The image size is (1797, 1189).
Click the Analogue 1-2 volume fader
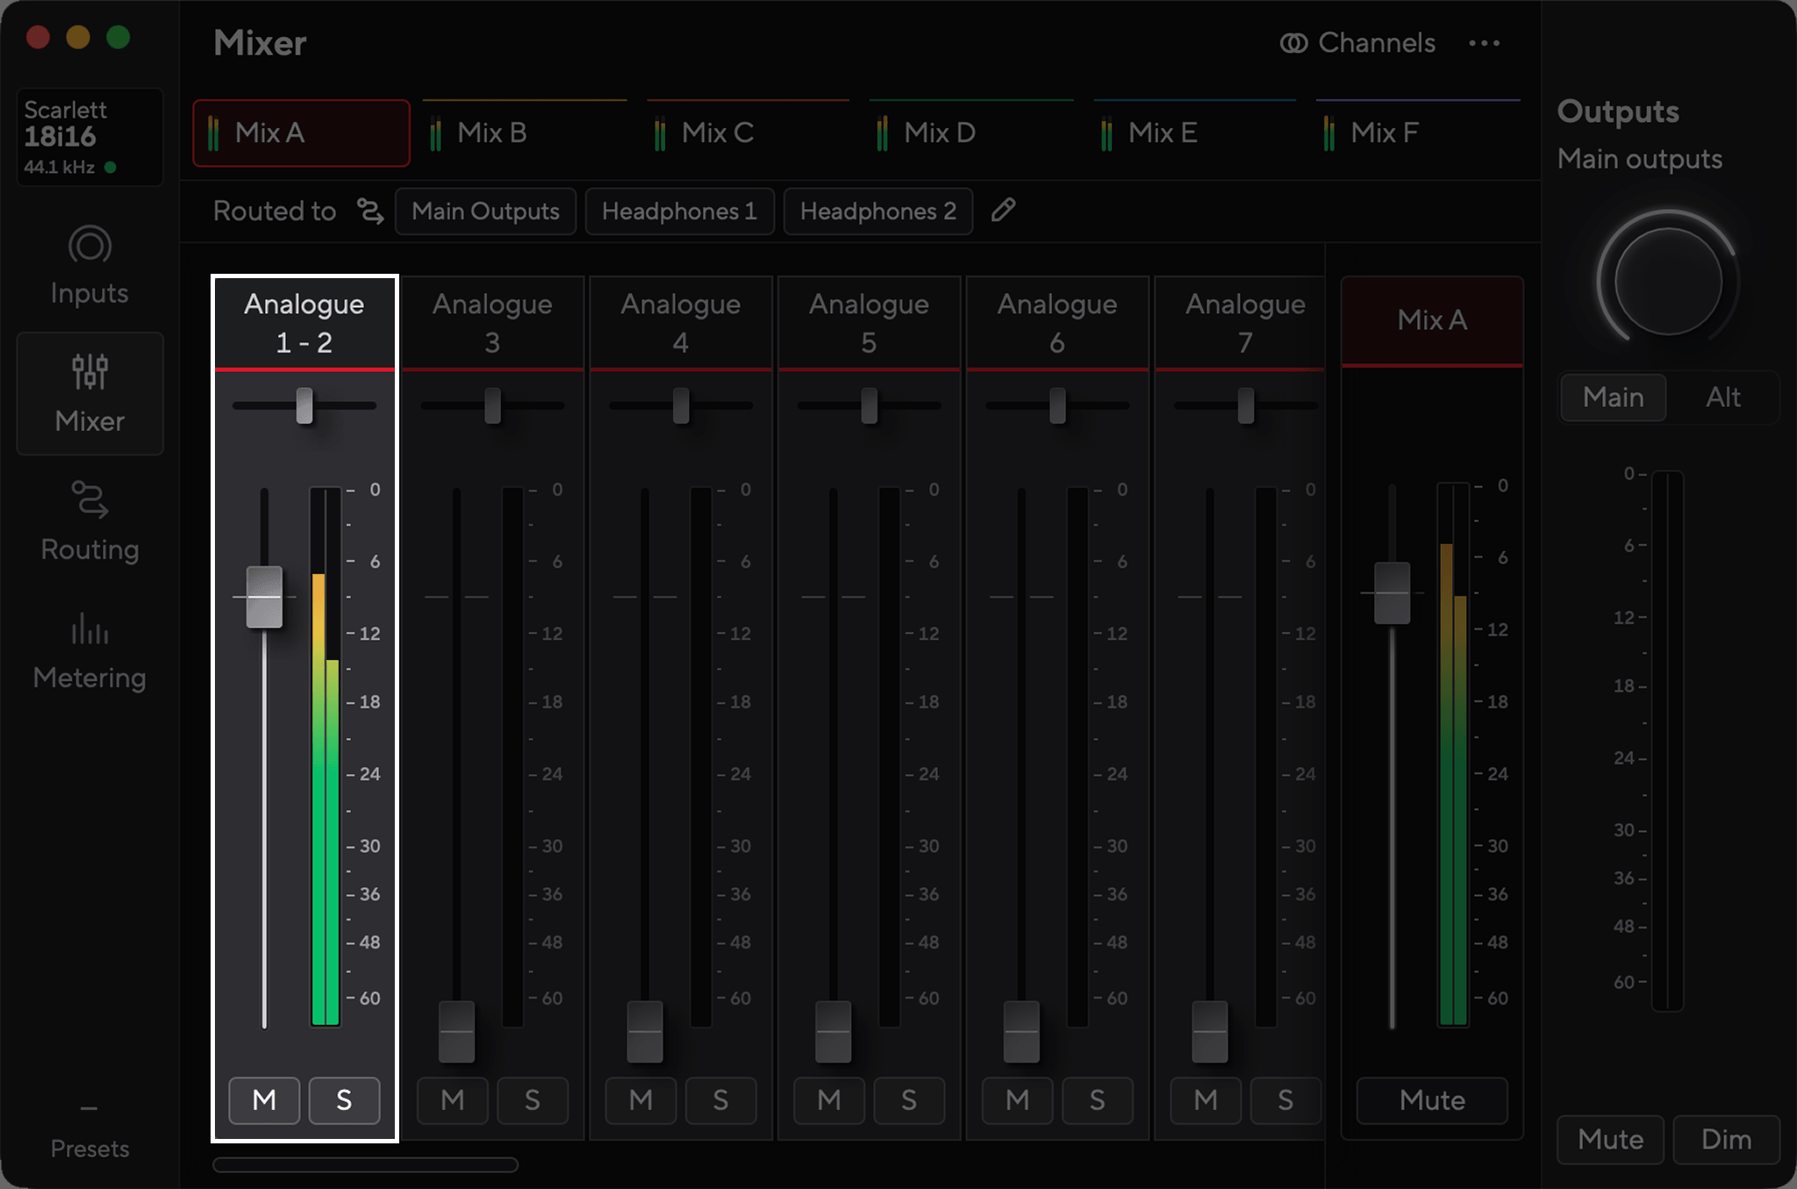[x=264, y=597]
